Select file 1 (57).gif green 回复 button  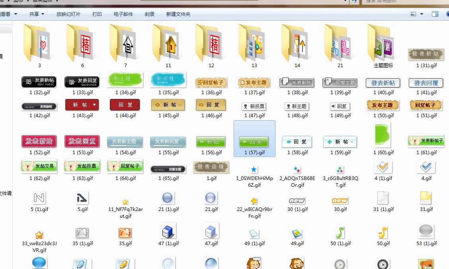254,142
